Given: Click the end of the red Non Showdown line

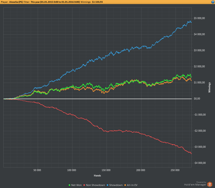Looking at the screenshot, I should 191,154.
